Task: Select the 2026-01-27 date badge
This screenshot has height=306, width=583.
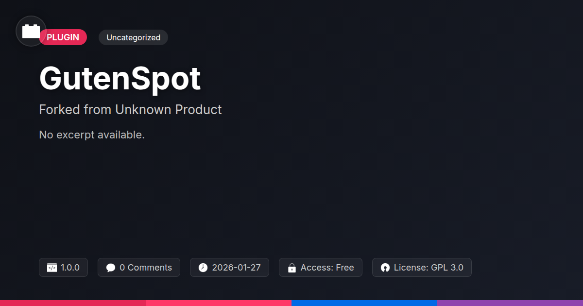Action: click(x=229, y=268)
